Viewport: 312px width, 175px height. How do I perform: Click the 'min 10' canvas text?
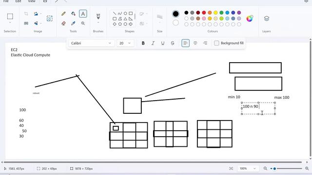point(234,97)
